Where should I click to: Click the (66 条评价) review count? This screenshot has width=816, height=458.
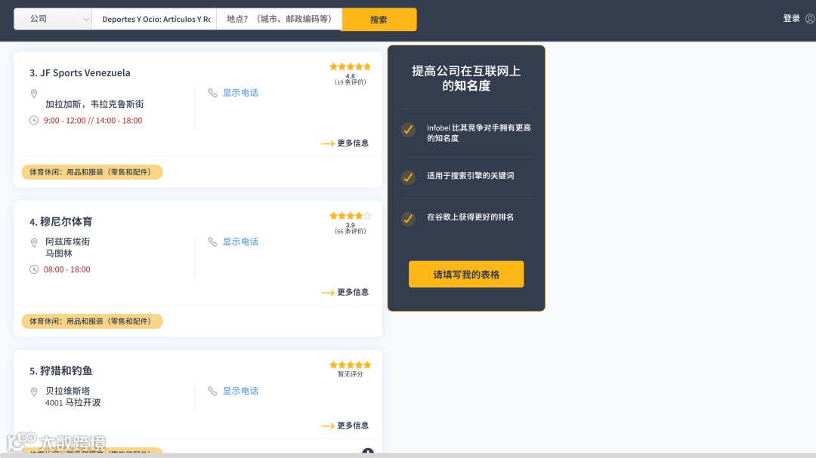click(x=351, y=232)
